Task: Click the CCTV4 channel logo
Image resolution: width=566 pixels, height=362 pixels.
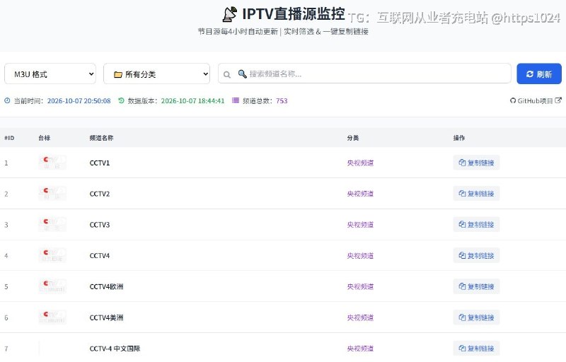Action: click(x=52, y=256)
